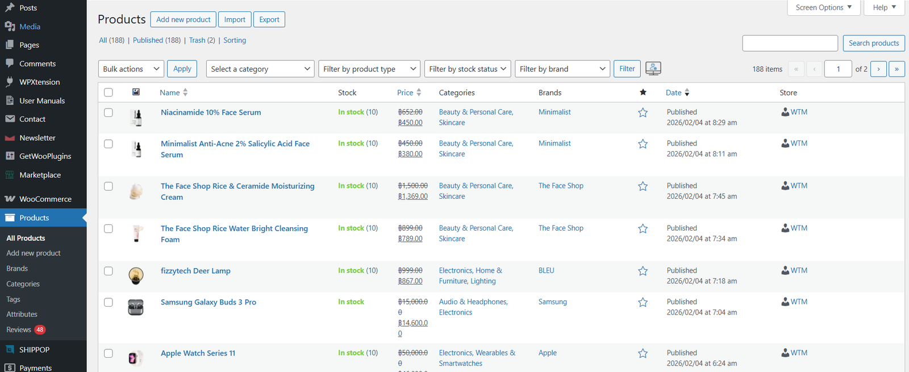
Task: Select the Samsung Galaxy Buds 3 Pro checkbox
Action: pos(109,302)
